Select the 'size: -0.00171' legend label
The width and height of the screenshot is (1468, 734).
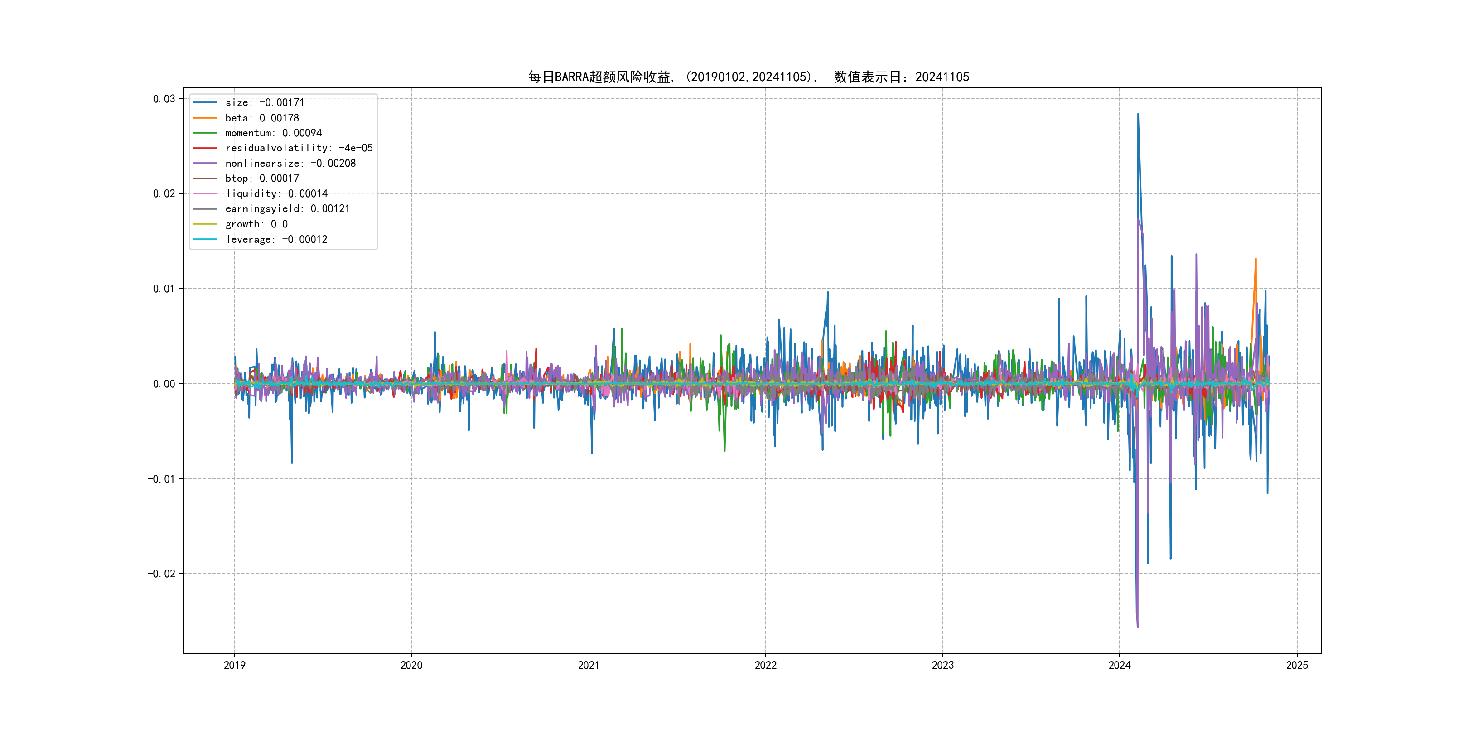[x=265, y=102]
